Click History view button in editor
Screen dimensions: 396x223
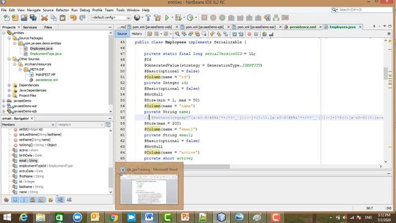(x=137, y=34)
